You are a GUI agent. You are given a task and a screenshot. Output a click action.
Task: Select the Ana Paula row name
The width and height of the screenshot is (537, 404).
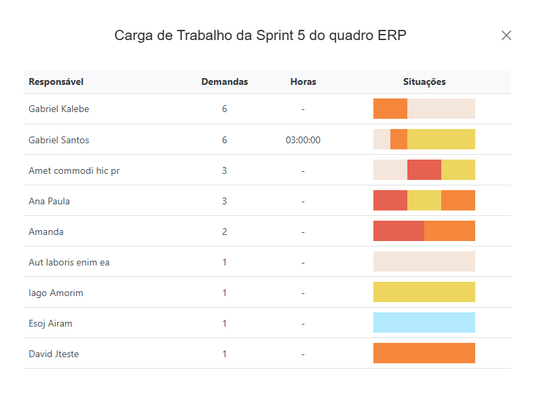49,201
